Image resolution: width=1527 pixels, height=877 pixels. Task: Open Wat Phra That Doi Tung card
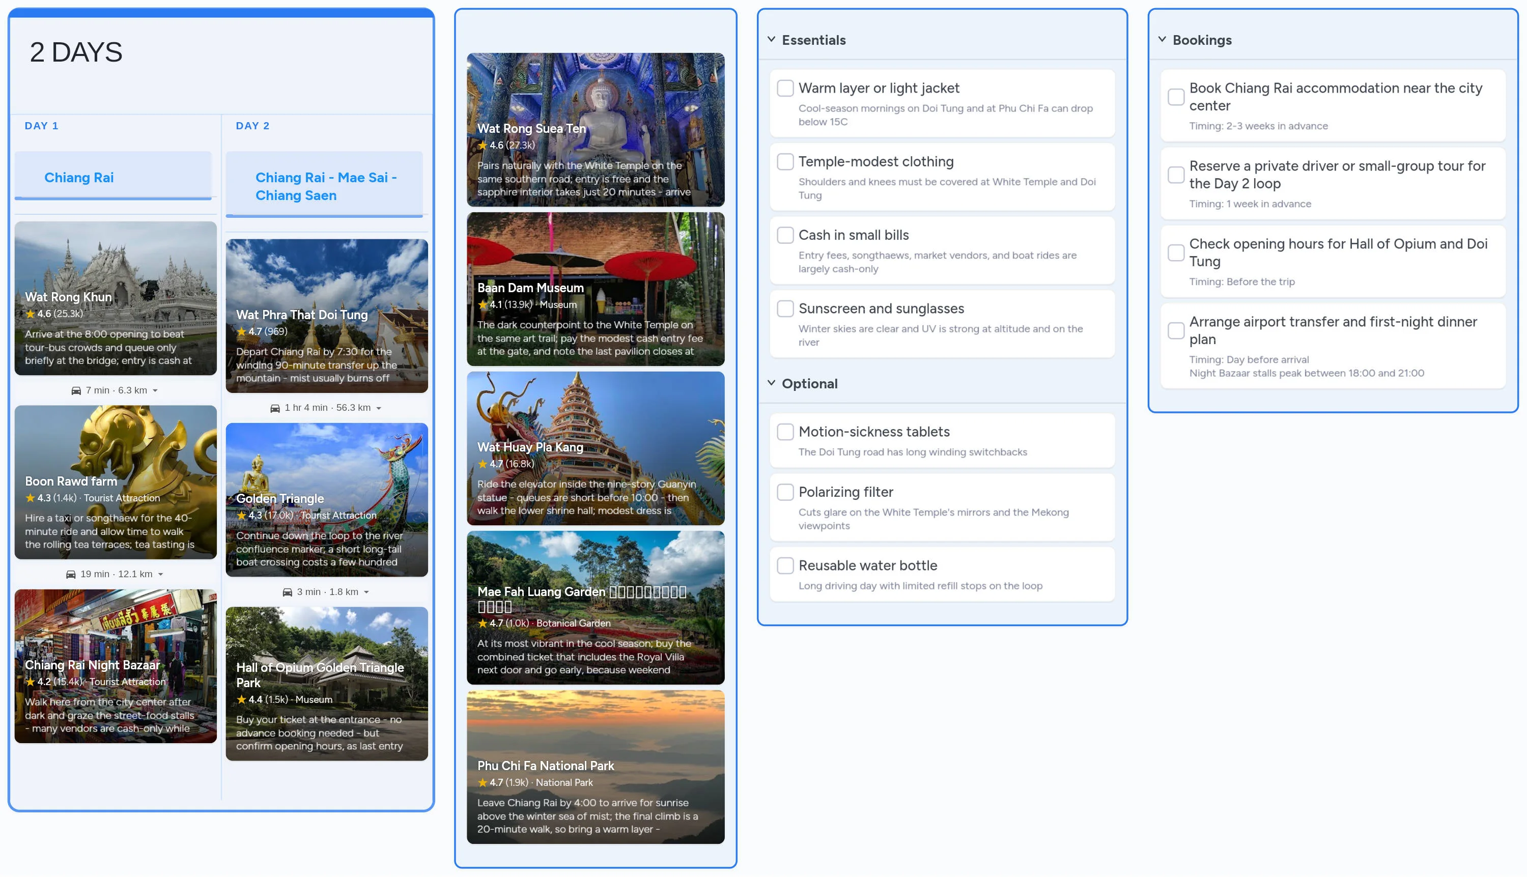pos(327,316)
